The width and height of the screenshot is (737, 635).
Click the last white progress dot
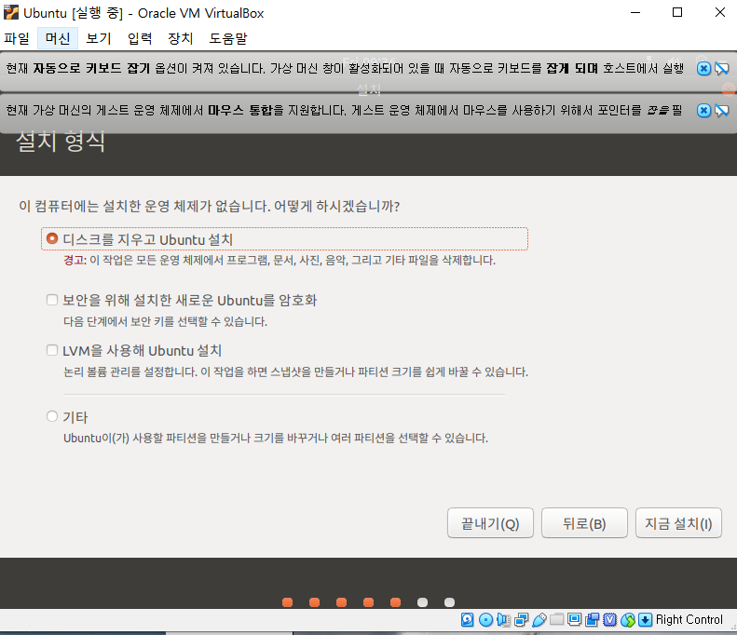click(x=450, y=602)
